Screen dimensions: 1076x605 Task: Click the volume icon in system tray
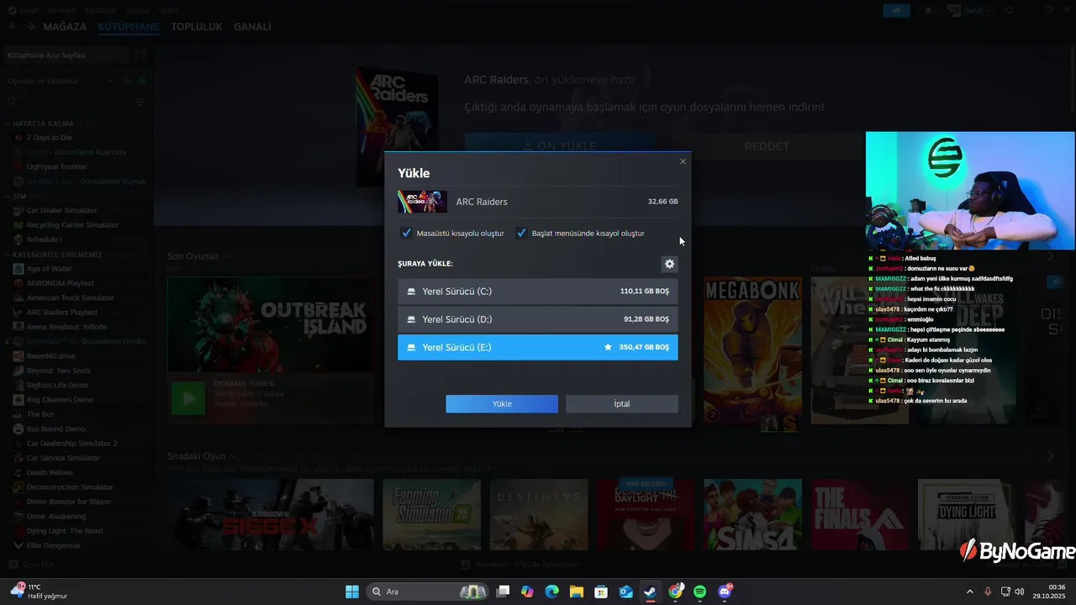point(1019,592)
